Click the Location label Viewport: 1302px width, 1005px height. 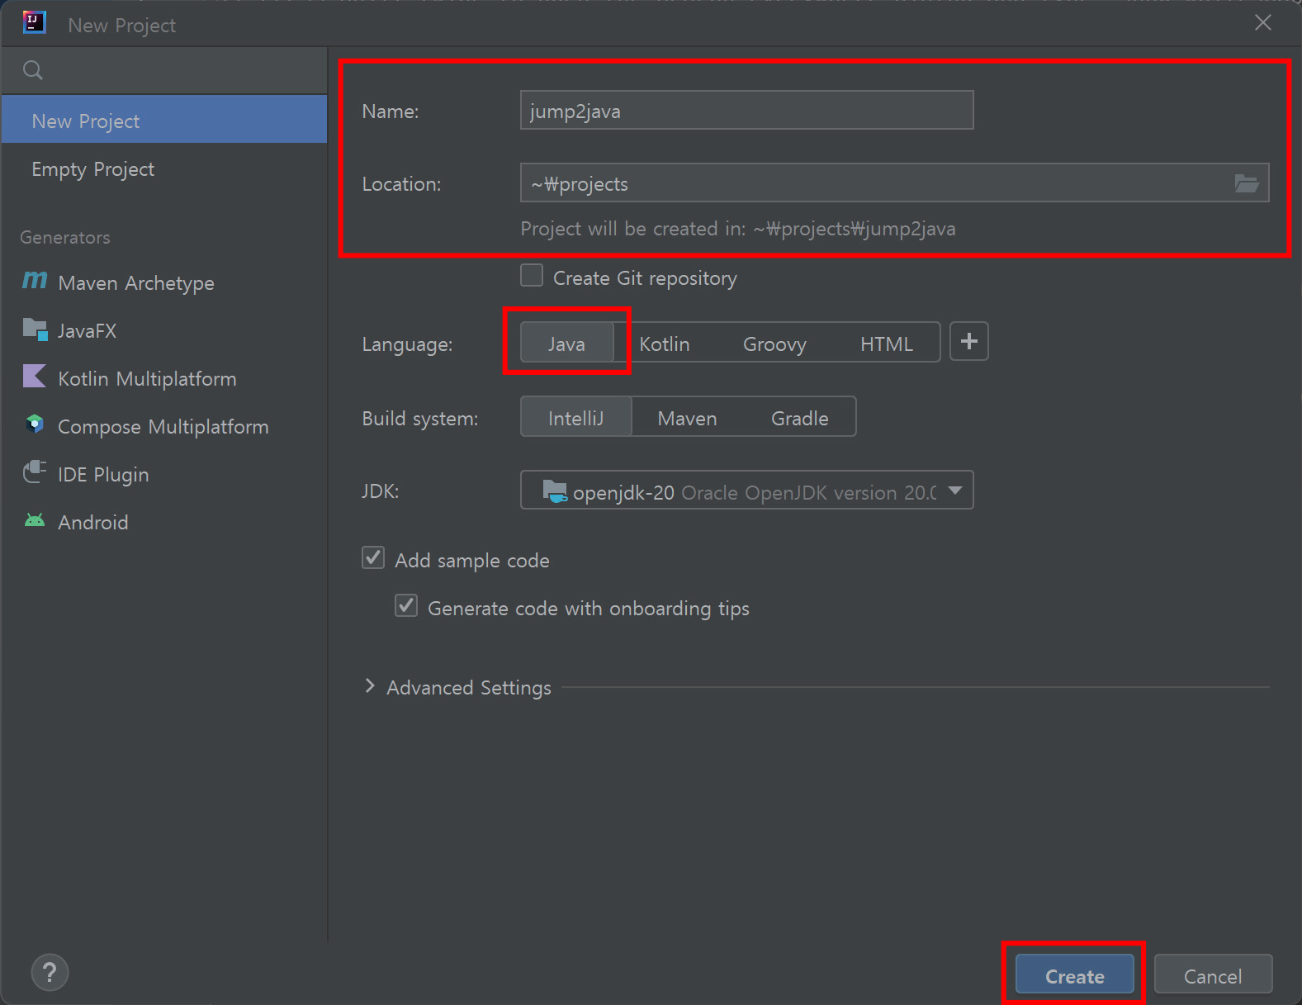coord(401,184)
